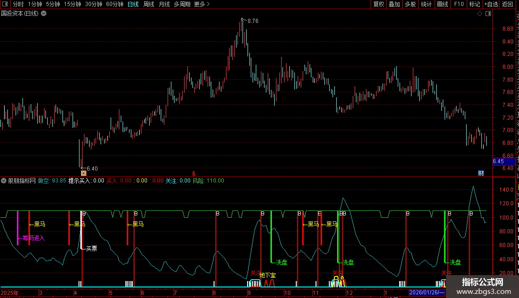This screenshot has width=519, height=298.
Task: Toggle the left sidebar panel icon
Action: pos(5,4)
